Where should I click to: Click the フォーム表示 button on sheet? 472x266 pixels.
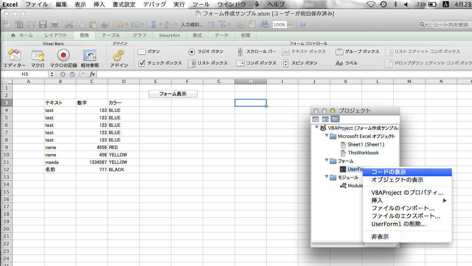tap(173, 94)
